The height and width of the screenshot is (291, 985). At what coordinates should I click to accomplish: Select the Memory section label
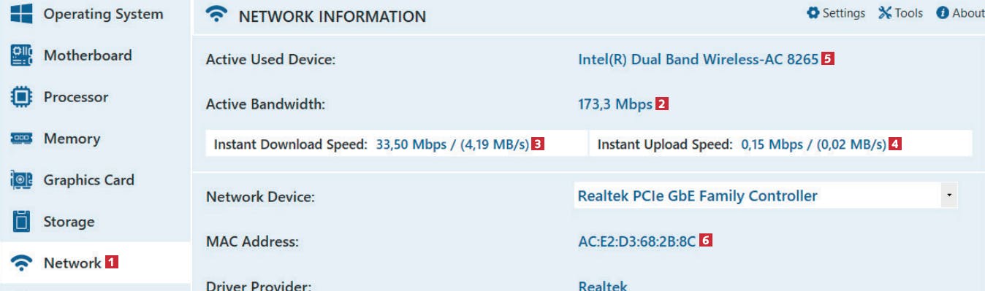pyautogui.click(x=72, y=139)
